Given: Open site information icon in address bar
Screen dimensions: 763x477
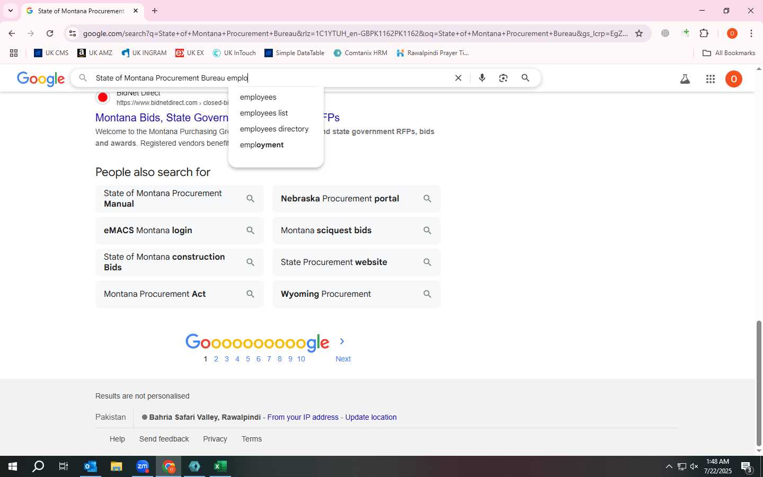Looking at the screenshot, I should pos(73,33).
